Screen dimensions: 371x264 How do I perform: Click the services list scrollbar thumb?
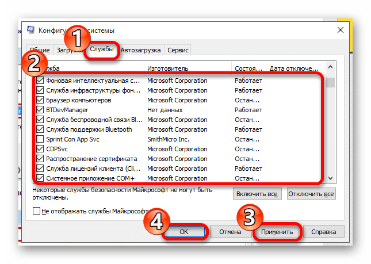click(x=331, y=83)
